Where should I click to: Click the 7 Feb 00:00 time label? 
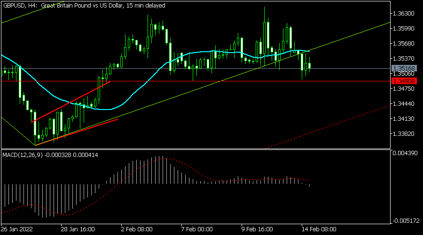[197, 229]
